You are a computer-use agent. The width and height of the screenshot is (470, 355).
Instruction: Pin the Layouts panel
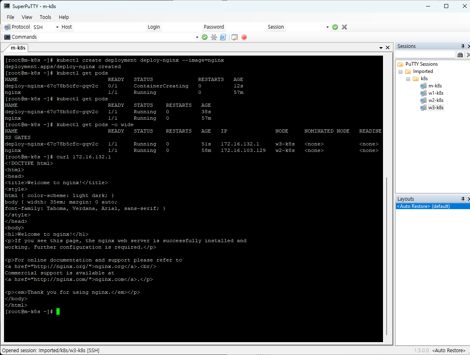tap(463, 199)
